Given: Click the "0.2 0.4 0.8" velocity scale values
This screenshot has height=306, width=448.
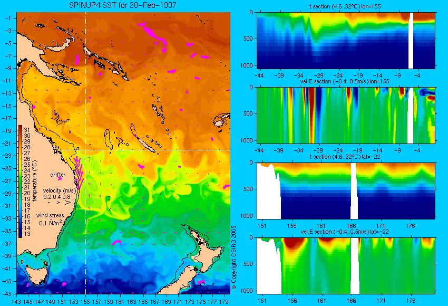Looking at the screenshot, I should click(57, 197).
